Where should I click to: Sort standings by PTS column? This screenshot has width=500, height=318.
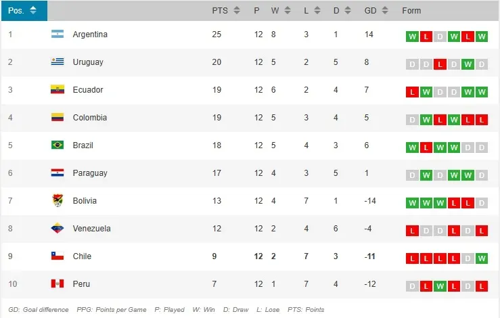(x=225, y=11)
